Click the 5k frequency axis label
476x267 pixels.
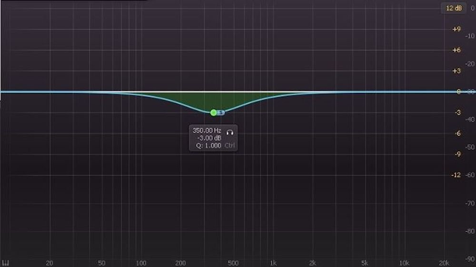[365, 263]
